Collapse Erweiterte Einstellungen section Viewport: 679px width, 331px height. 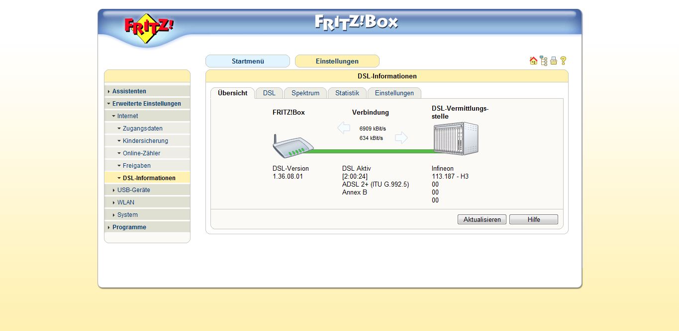click(x=147, y=104)
